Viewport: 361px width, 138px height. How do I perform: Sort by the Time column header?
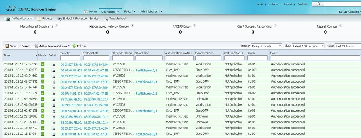pos(20,55)
